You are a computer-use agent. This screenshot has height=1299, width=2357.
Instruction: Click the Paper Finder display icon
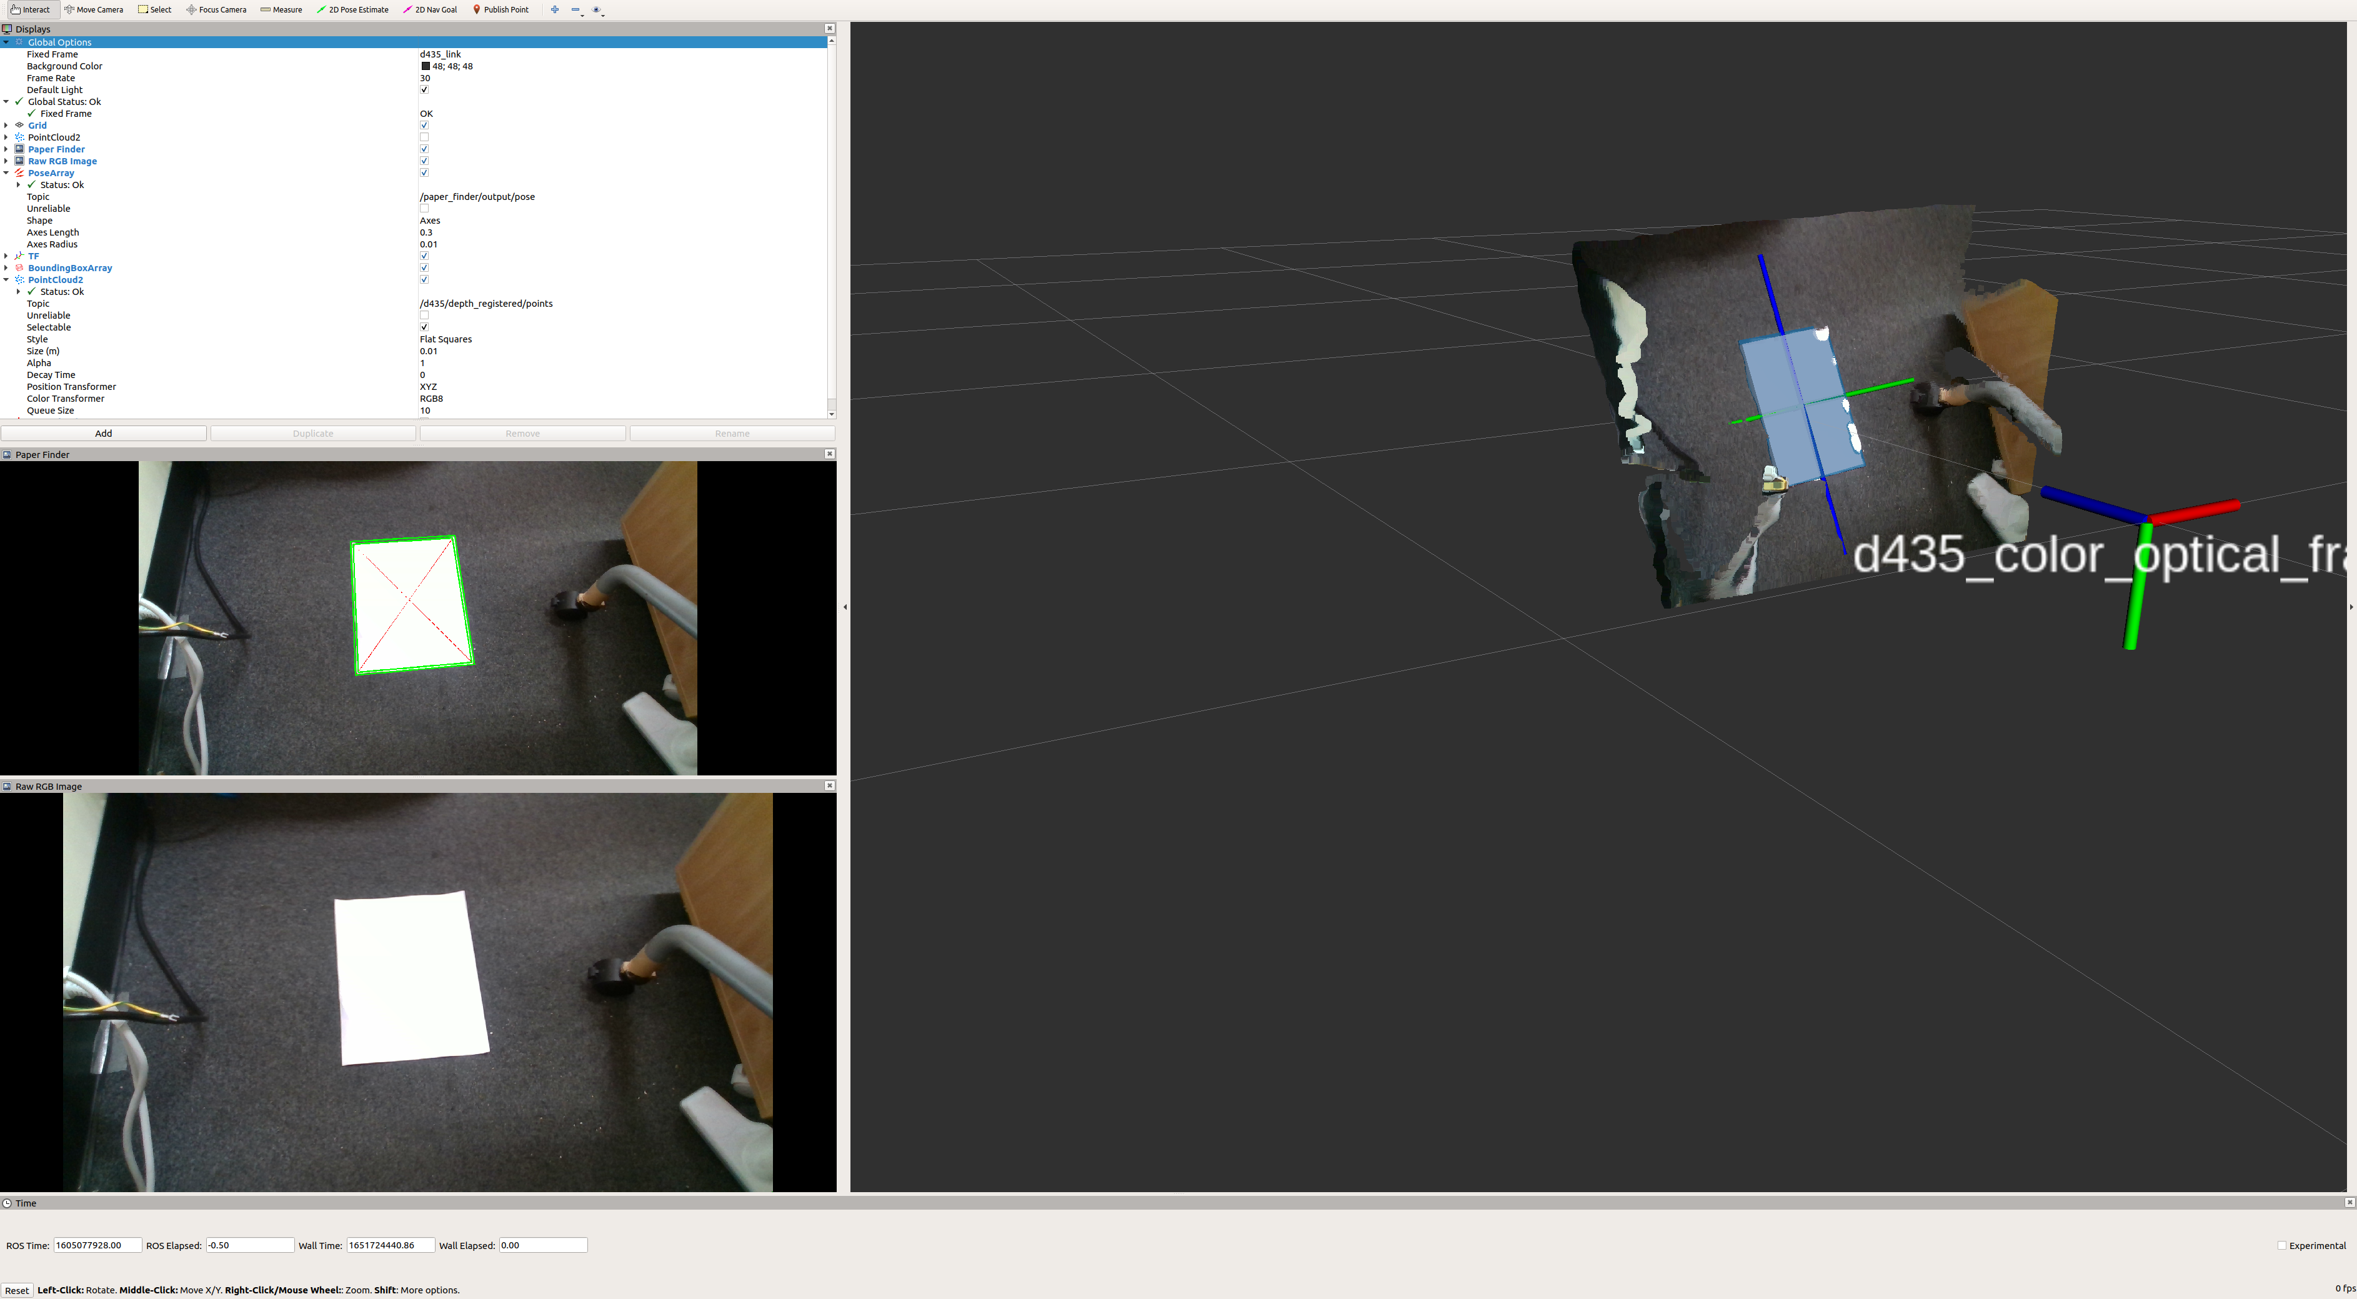click(19, 149)
